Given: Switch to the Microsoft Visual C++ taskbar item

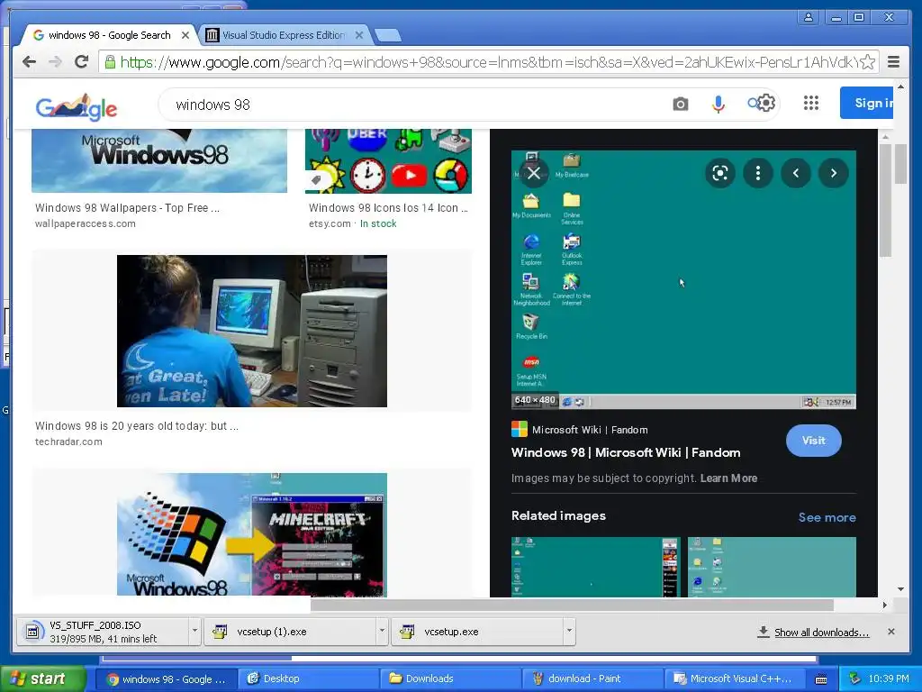Looking at the screenshot, I should click(x=735, y=679).
